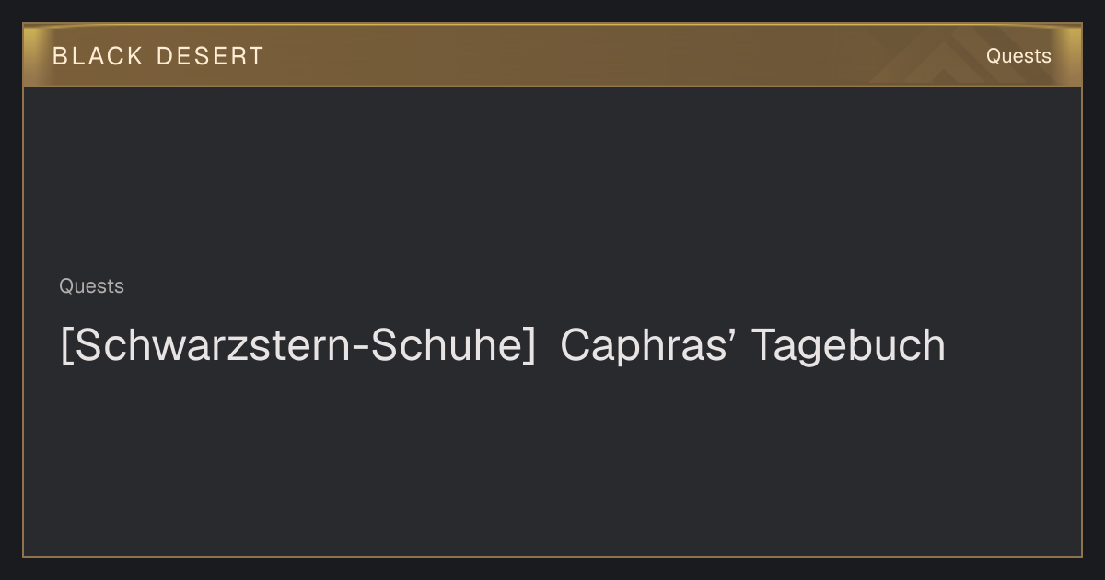1105x580 pixels.
Task: Go to Quests from the top-right navigation
Action: [x=1018, y=56]
